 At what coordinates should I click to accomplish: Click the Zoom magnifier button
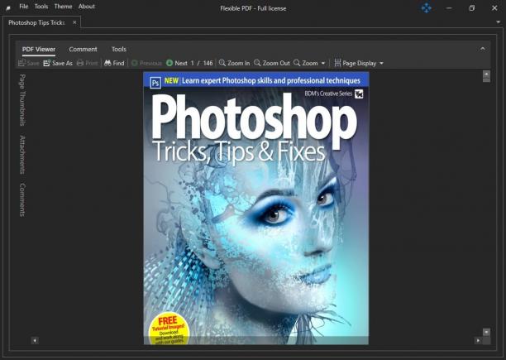point(306,63)
